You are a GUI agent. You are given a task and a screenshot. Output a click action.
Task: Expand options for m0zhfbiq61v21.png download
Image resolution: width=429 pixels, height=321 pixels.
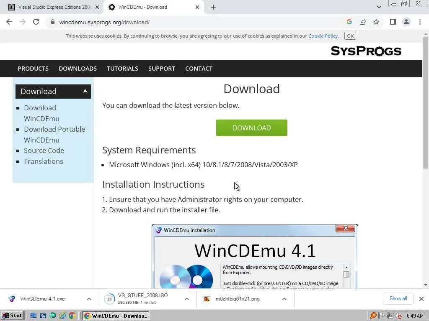click(x=284, y=299)
